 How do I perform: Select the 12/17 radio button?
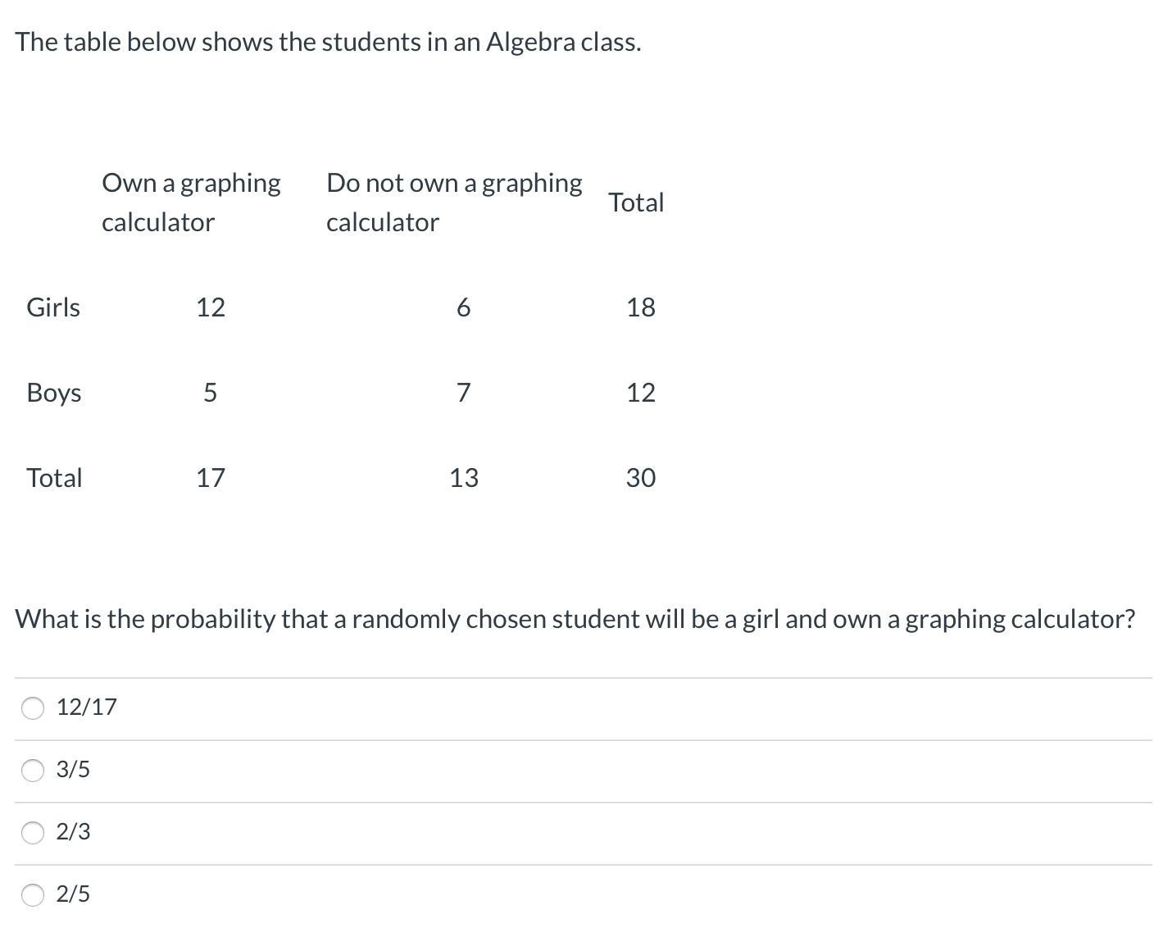point(33,708)
